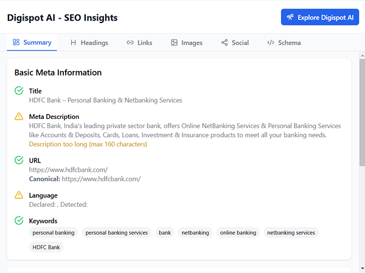This screenshot has width=365, height=273.
Task: Click the Social share icon
Action: (224, 42)
